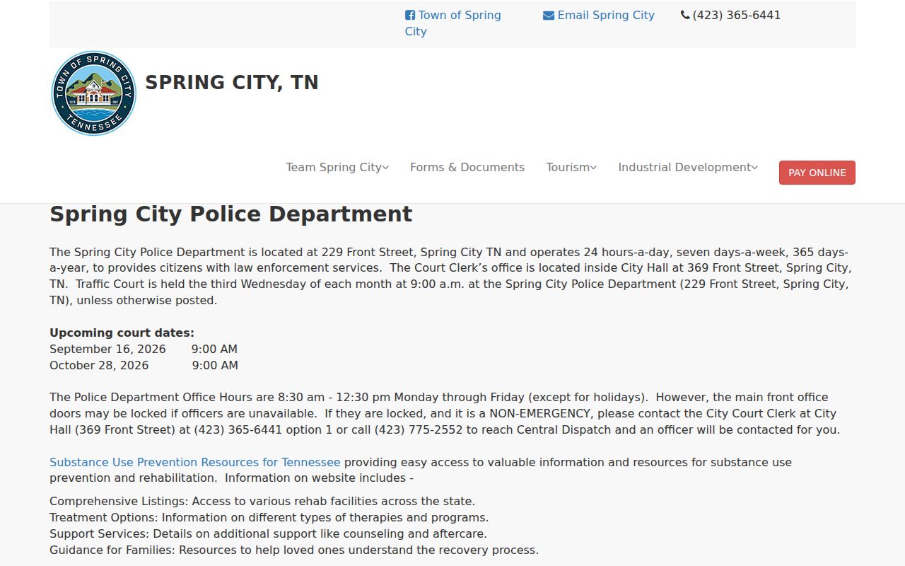905x566 pixels.
Task: Expand the Team Spring City menu
Action: coord(337,168)
